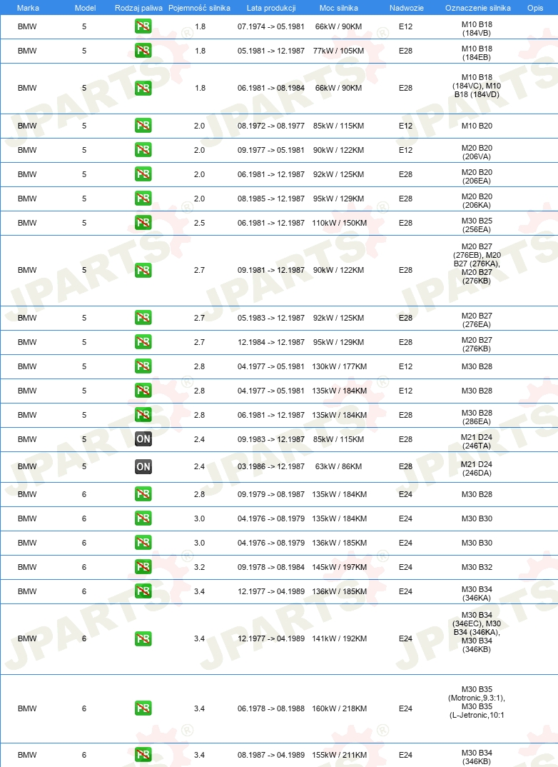Click petrol icon for 130kW / 177KM row

tap(143, 366)
